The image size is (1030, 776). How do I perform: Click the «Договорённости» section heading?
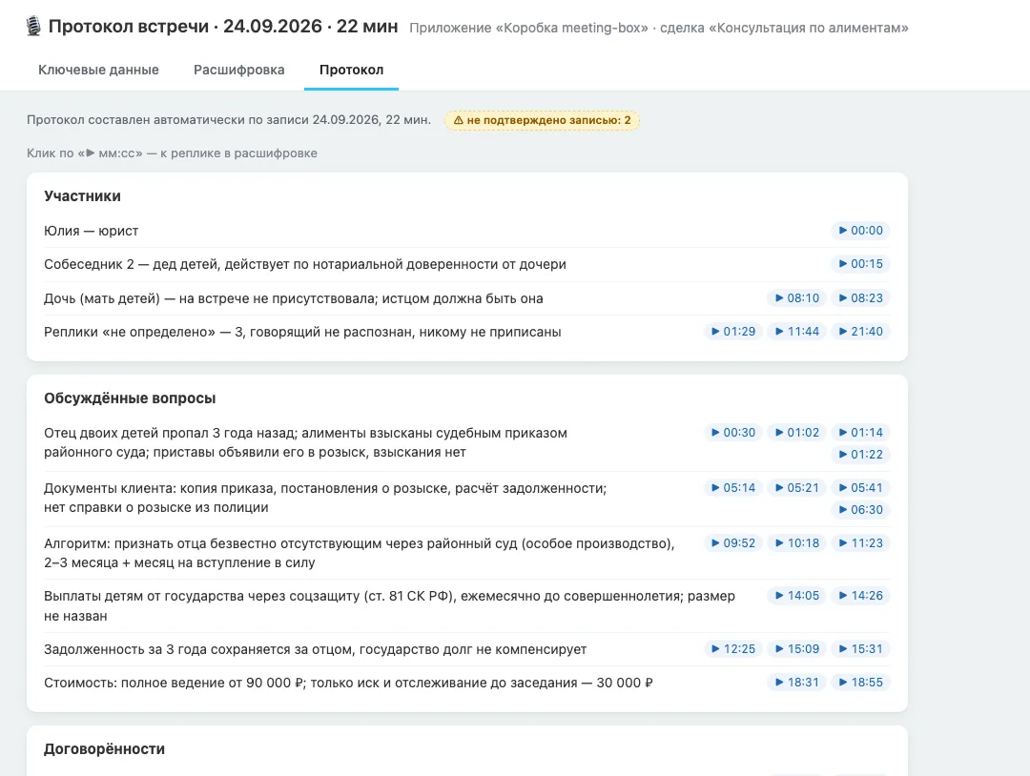[x=105, y=749]
